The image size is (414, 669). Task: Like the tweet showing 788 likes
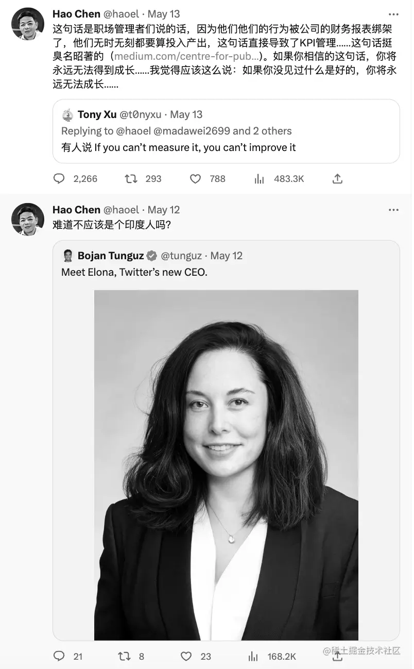tap(196, 178)
